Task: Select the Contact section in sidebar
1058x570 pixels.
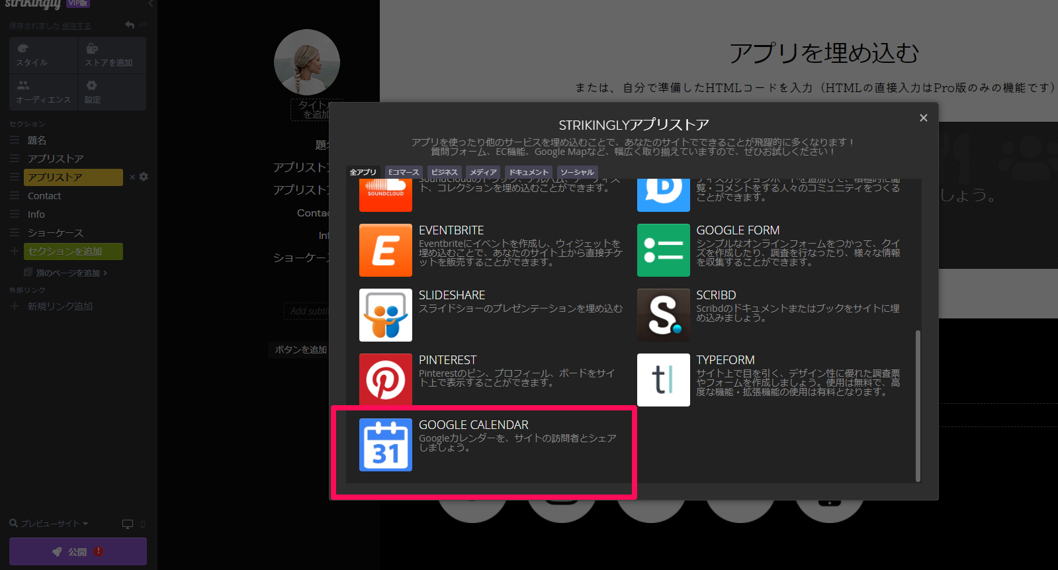Action: coord(44,196)
